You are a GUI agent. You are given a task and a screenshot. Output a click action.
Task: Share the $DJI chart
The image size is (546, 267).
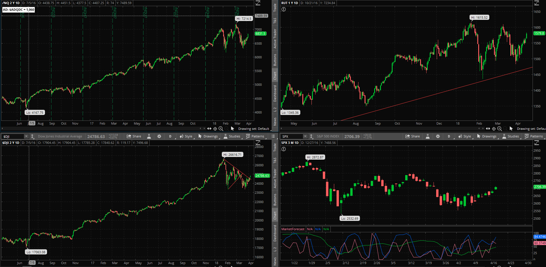(134, 136)
